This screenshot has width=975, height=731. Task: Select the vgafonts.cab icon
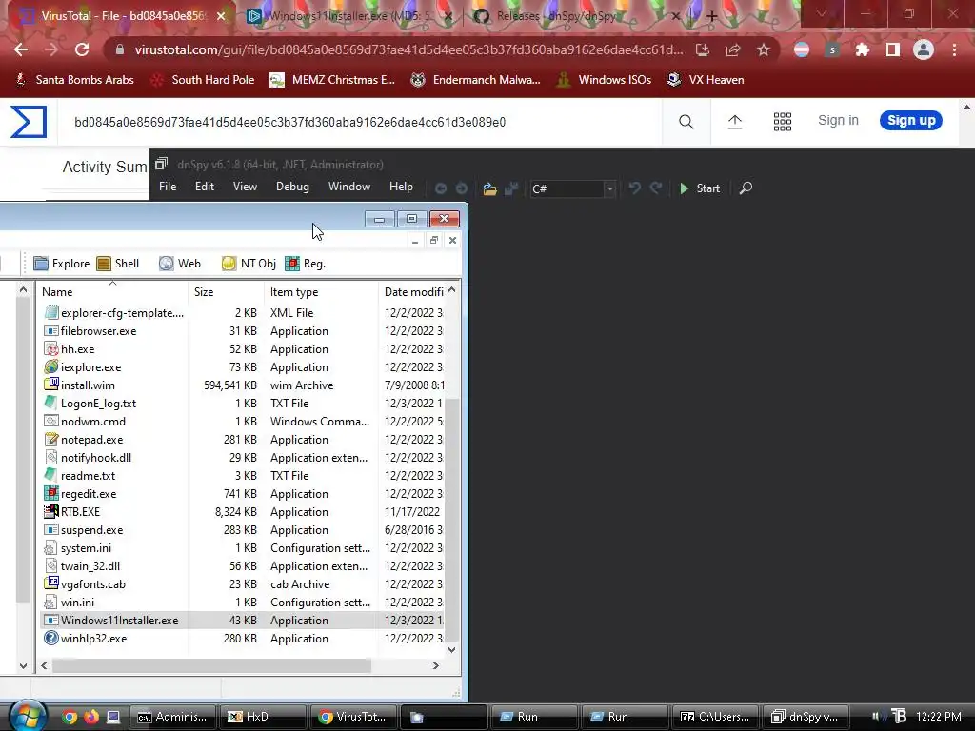click(51, 583)
